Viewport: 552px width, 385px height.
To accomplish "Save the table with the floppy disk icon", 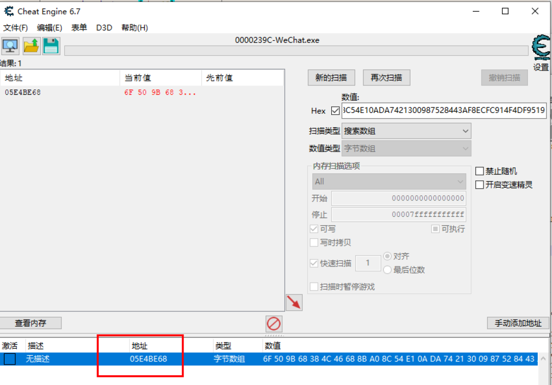I will (52, 46).
